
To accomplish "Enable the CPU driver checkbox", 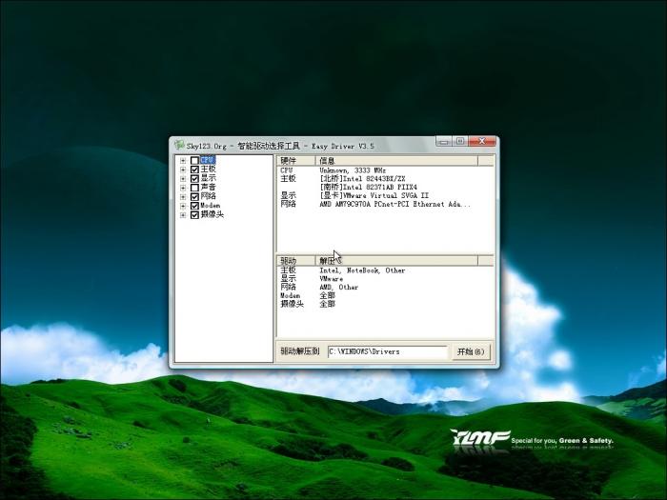I will (x=194, y=160).
